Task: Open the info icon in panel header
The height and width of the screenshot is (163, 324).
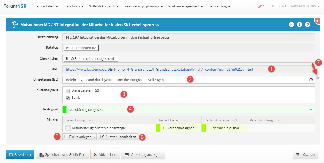Action: [x=299, y=25]
